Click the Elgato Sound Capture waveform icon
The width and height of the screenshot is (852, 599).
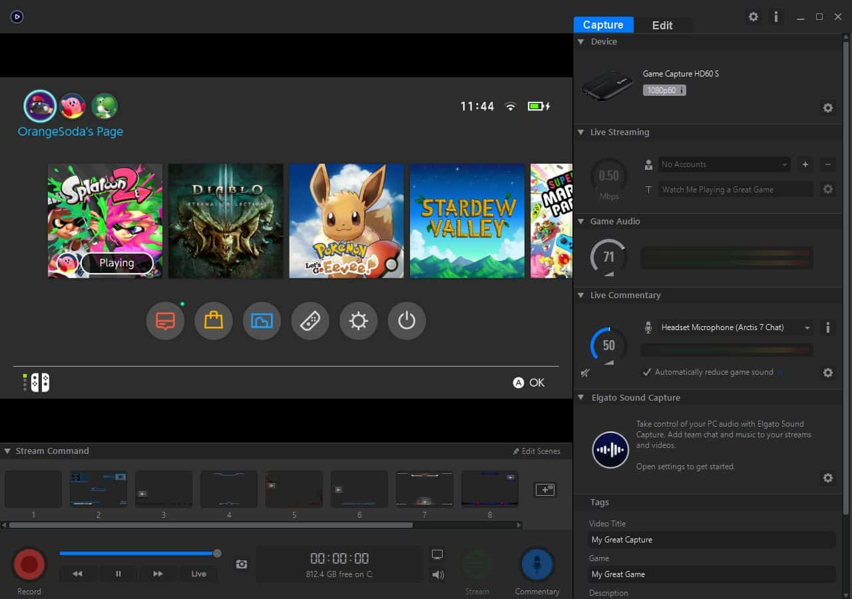(x=610, y=450)
